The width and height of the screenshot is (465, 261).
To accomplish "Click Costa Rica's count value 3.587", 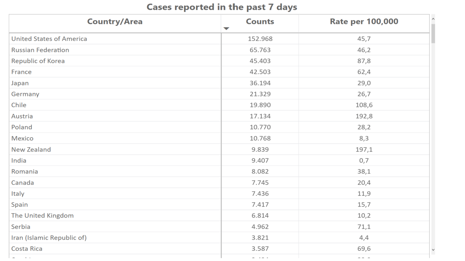I will pyautogui.click(x=260, y=249).
